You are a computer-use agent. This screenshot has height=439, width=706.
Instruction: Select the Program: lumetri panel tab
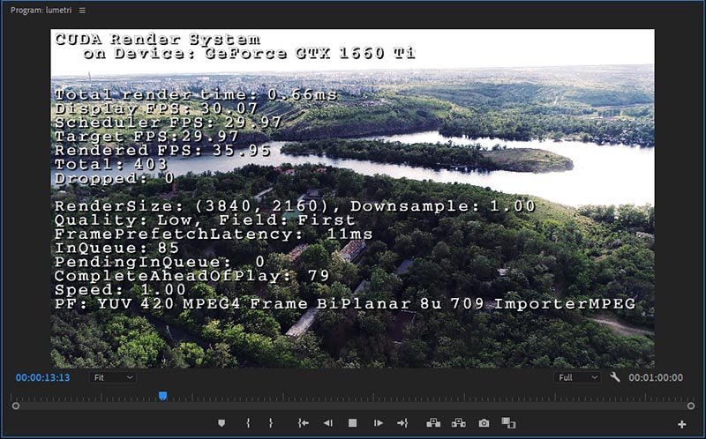(41, 10)
